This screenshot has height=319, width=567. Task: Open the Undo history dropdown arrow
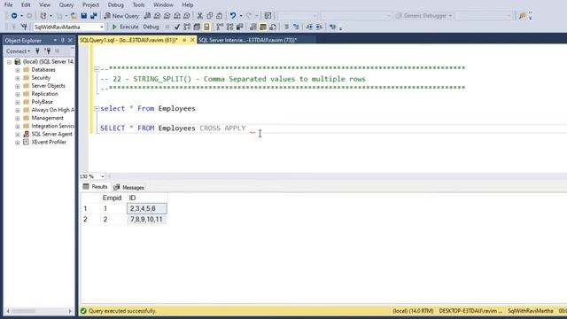pos(241,16)
